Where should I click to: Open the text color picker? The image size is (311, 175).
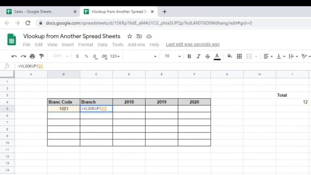[x=217, y=56]
